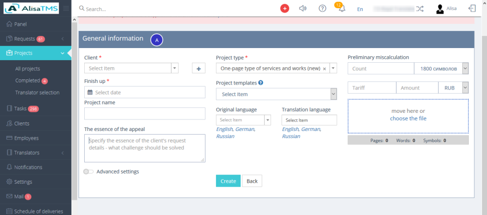Open the RUB currency dropdown
This screenshot has width=487, height=215.
tap(454, 88)
